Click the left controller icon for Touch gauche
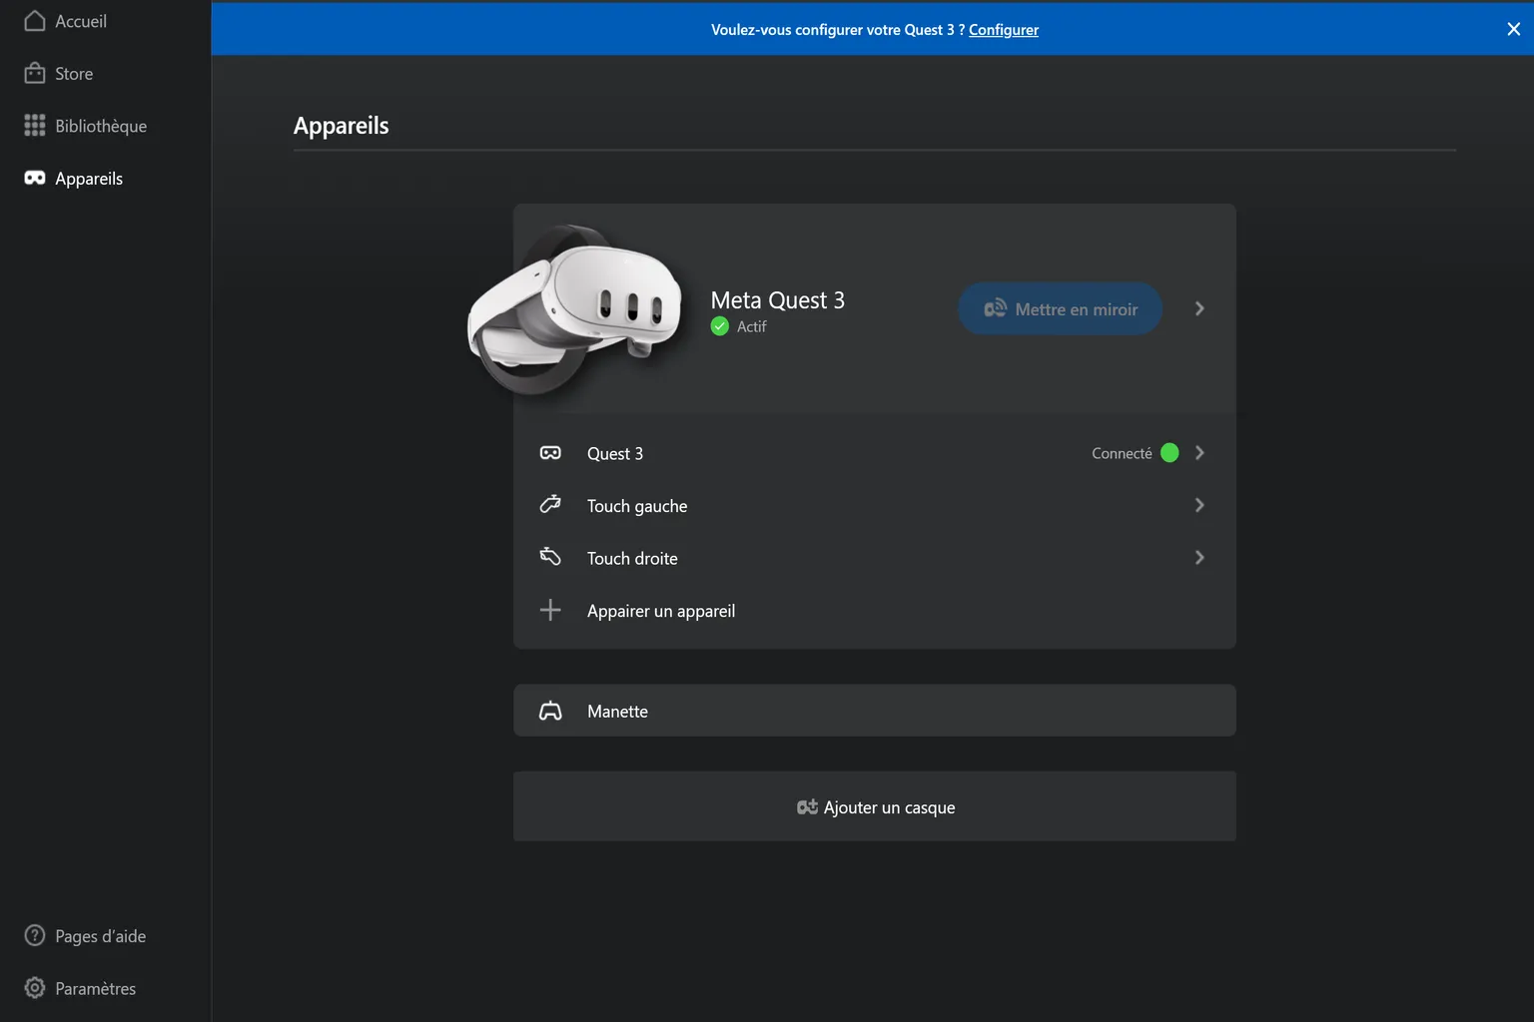Viewport: 1534px width, 1022px height. pos(550,504)
